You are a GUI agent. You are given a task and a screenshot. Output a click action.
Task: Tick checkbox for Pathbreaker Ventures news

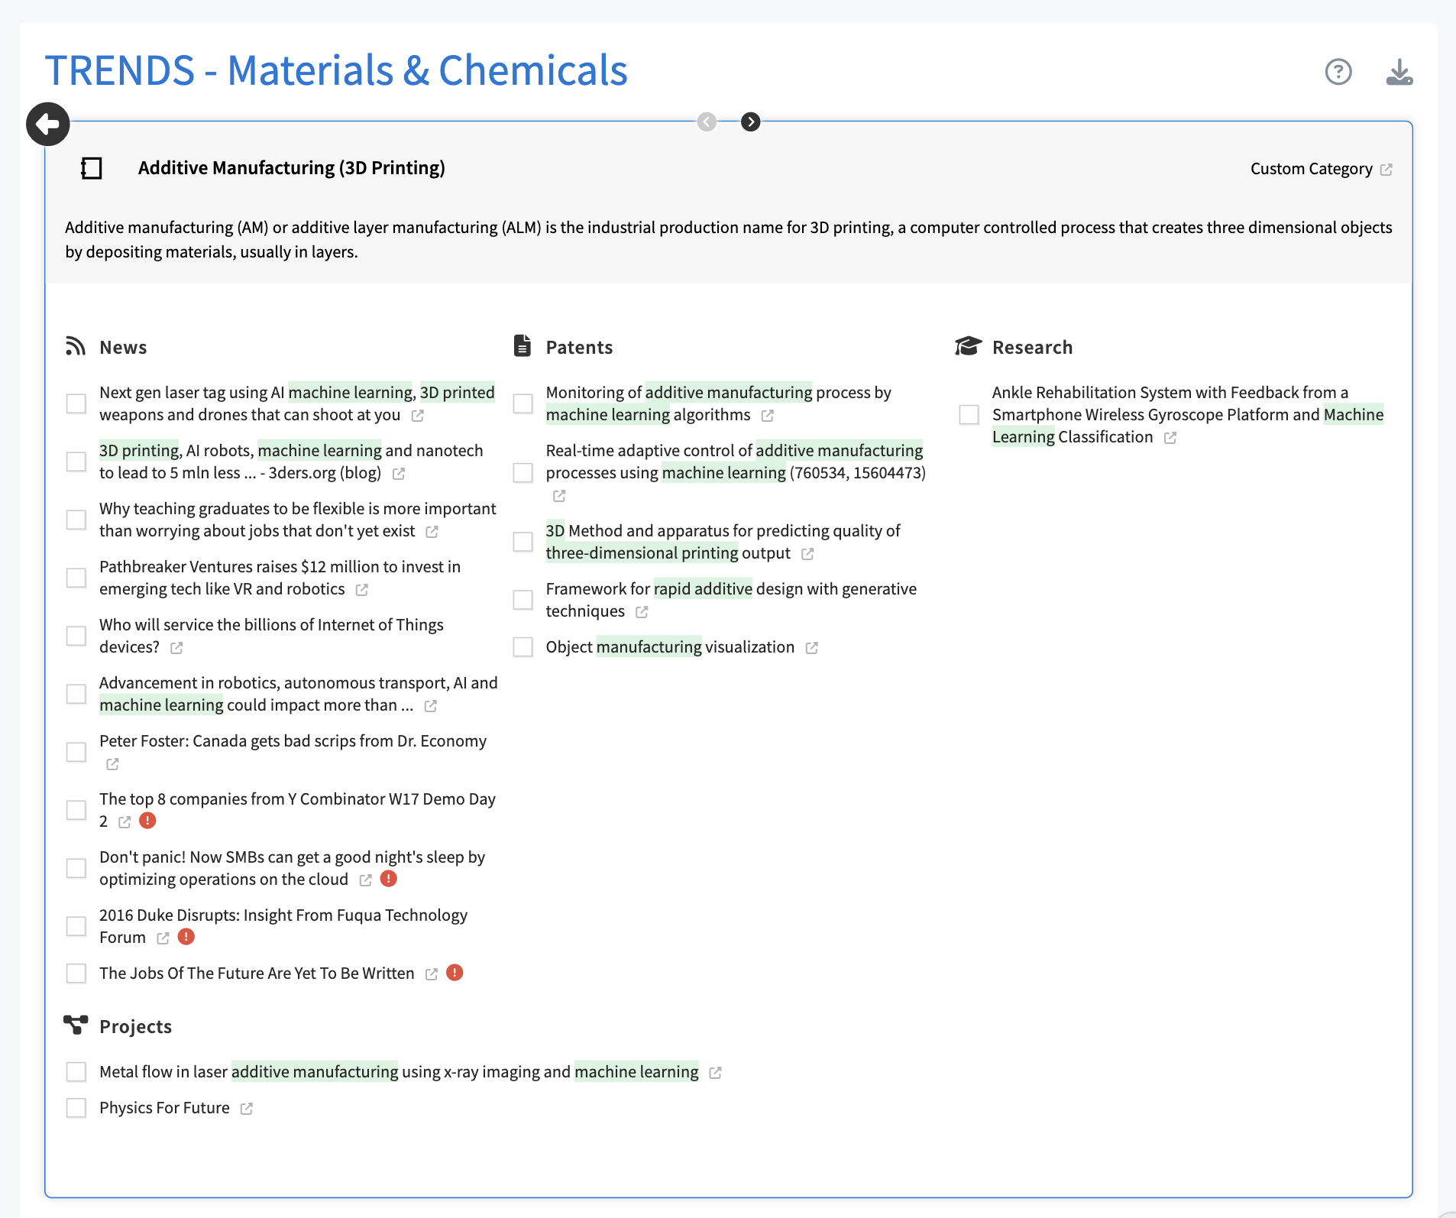click(76, 578)
